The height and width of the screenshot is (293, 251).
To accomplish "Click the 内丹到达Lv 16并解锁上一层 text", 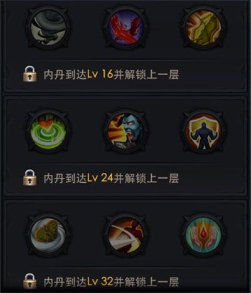I will 111,75.
